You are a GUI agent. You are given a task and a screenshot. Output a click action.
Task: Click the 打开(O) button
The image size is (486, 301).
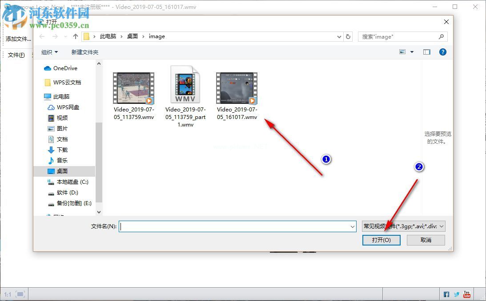[381, 240]
